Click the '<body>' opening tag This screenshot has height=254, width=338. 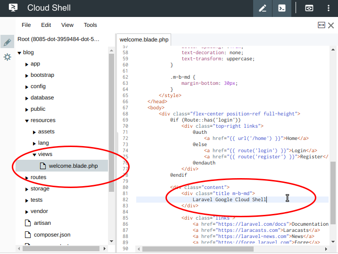tap(156, 107)
